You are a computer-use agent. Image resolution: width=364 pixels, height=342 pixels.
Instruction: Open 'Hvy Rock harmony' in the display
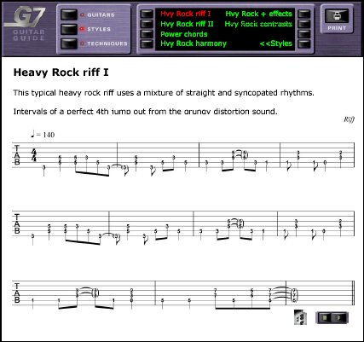pyautogui.click(x=194, y=43)
